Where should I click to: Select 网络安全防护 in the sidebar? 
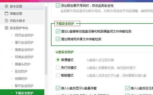(x=24, y=57)
